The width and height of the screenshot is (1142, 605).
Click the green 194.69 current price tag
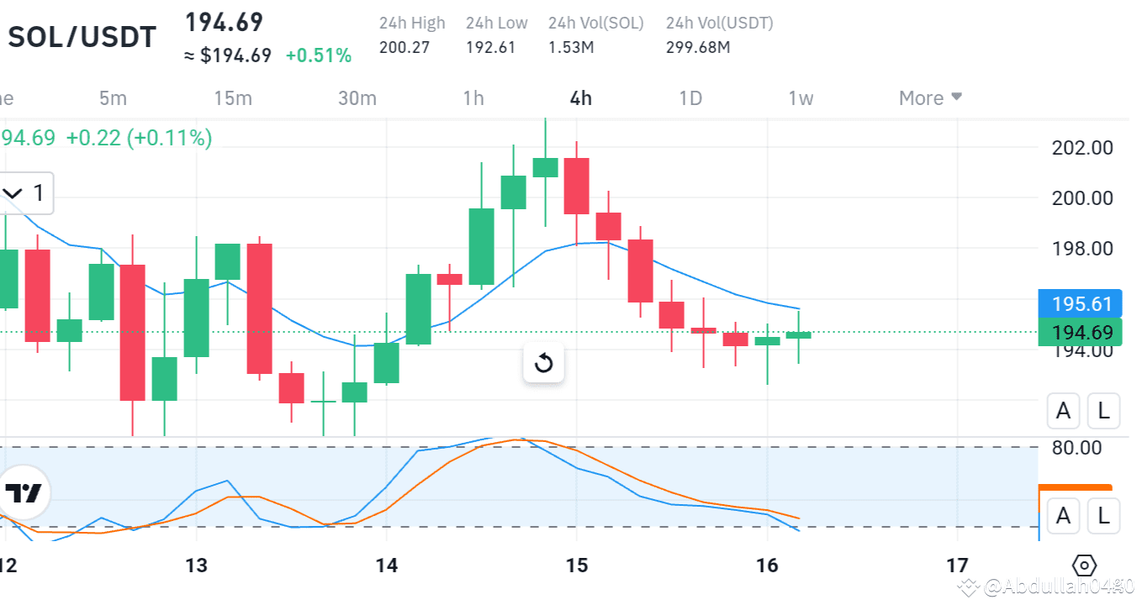1081,332
